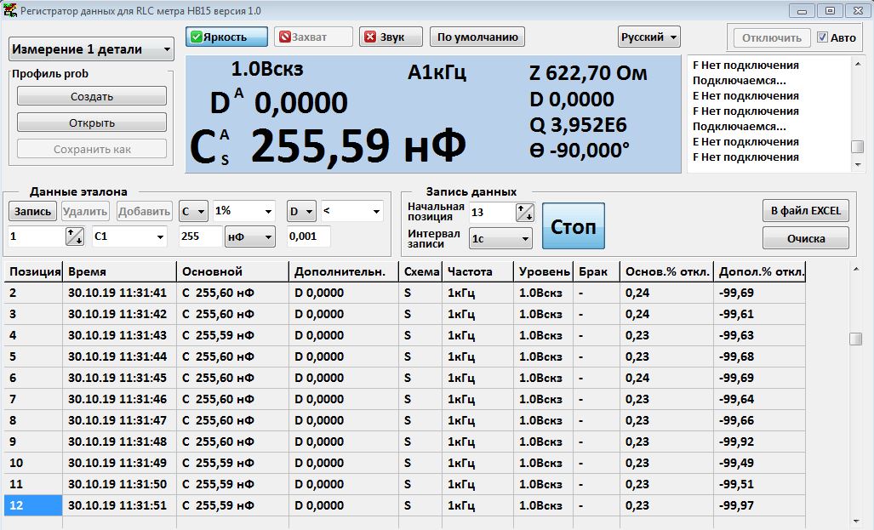Click the Очиска clear button

pos(805,238)
